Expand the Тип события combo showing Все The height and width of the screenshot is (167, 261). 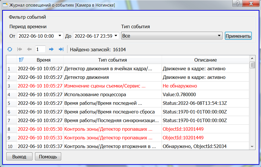click(219, 35)
